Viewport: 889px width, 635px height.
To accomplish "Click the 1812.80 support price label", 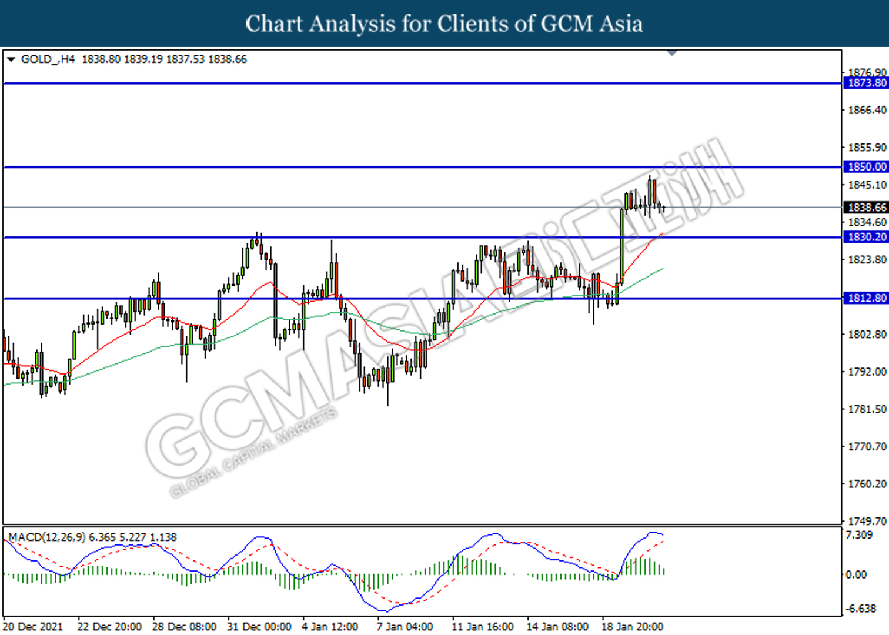I will click(866, 298).
